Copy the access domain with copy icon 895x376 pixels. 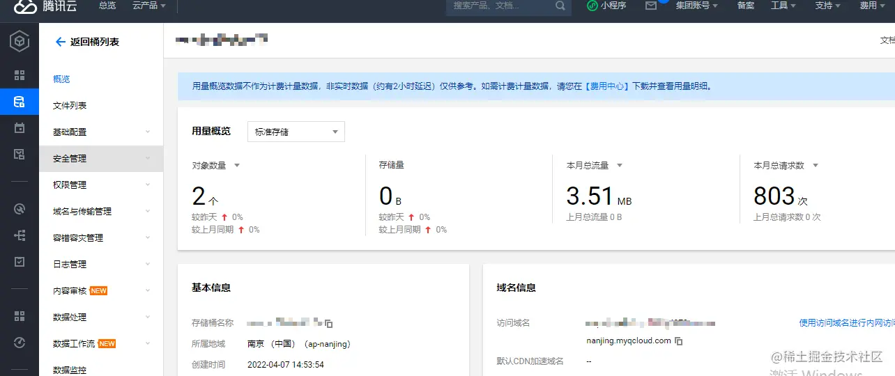[x=679, y=341]
